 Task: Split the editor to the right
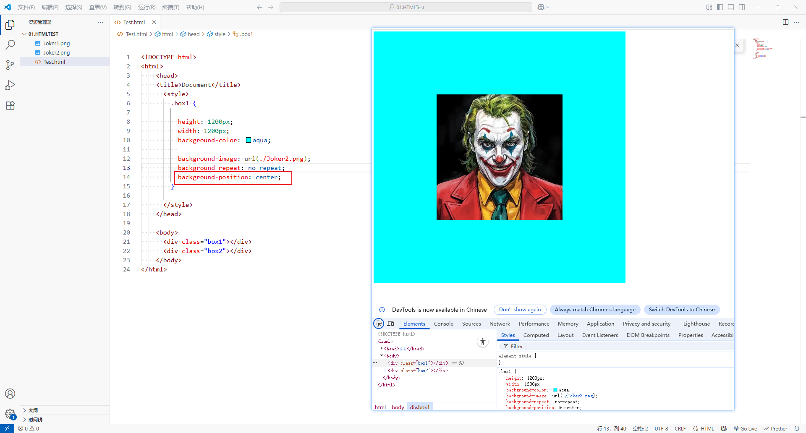(x=785, y=22)
